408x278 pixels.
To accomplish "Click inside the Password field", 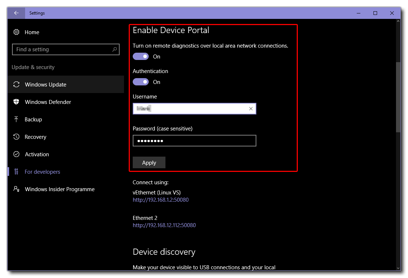I will coord(194,141).
